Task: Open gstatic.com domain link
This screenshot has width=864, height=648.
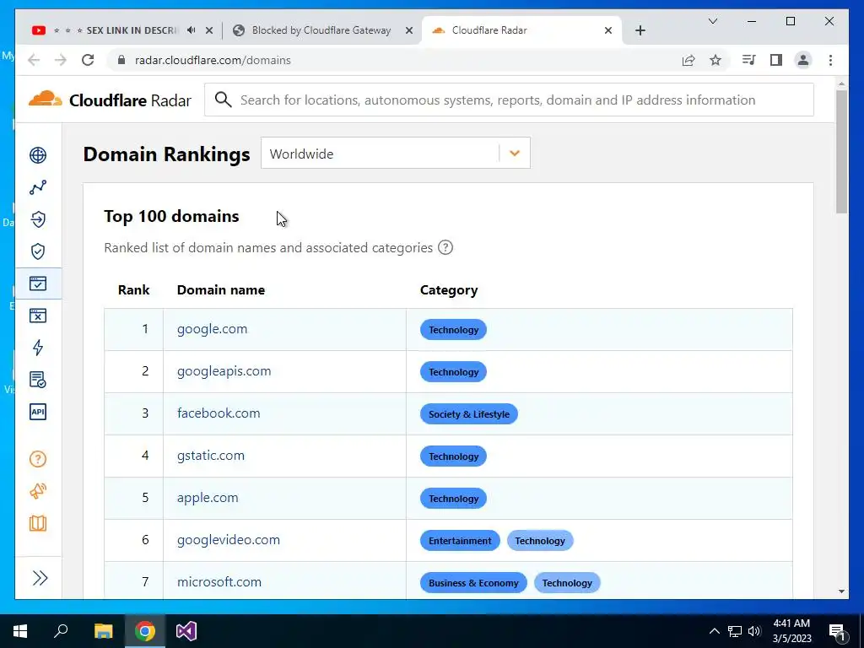Action: pyautogui.click(x=210, y=456)
